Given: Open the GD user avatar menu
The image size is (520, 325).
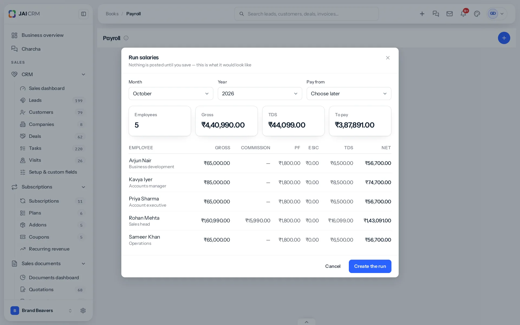Looking at the screenshot, I should 496,14.
